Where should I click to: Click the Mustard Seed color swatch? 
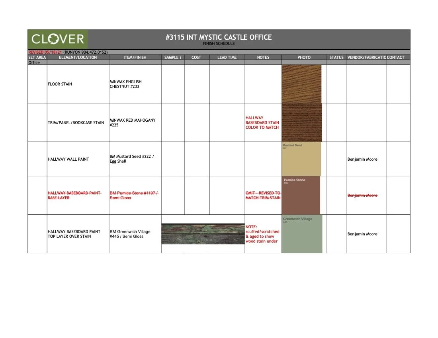tap(301, 159)
